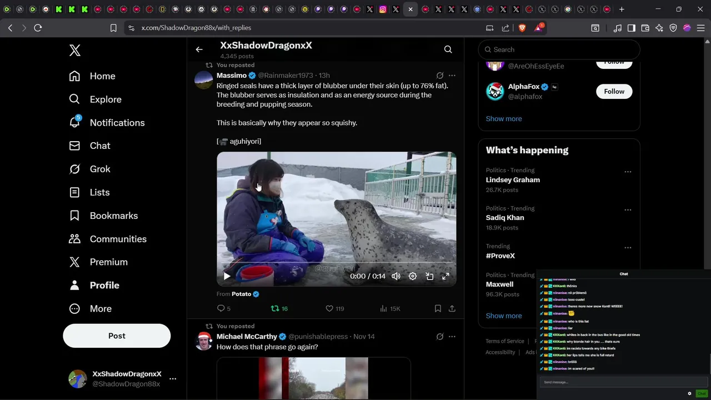
Task: Open Brave Rewards triangle icon
Action: tap(538, 27)
